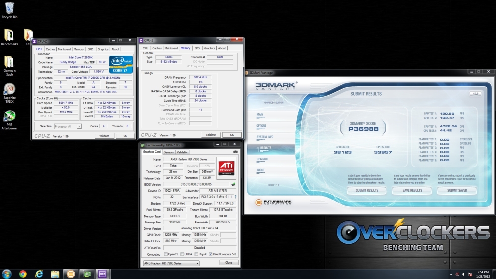Select Options in 3DMark Vantage sidebar

(x=261, y=126)
